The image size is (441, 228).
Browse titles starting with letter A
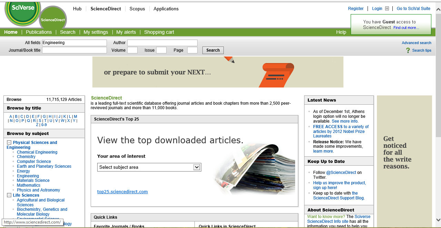pos(11,116)
